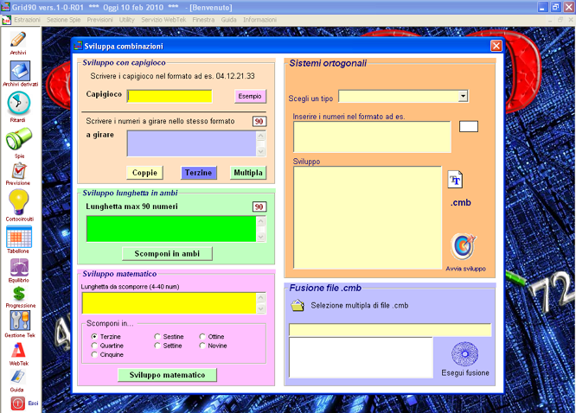
Task: Select the Sestine radio option
Action: point(157,336)
